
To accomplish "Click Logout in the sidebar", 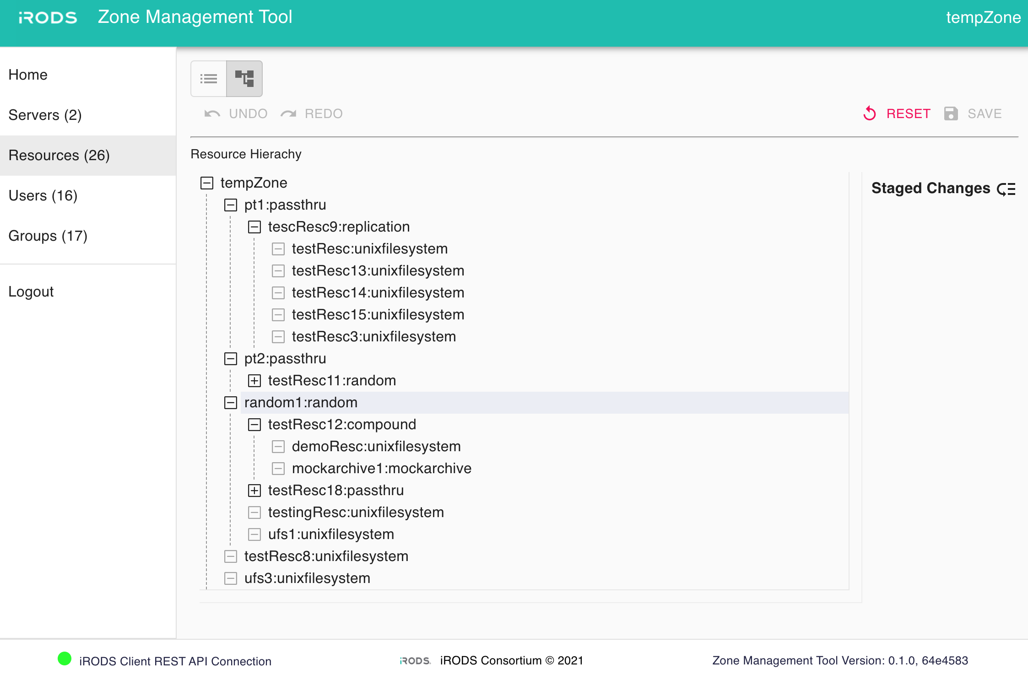I will [31, 291].
